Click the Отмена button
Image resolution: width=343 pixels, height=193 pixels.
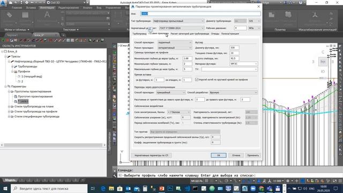pyautogui.click(x=236, y=155)
